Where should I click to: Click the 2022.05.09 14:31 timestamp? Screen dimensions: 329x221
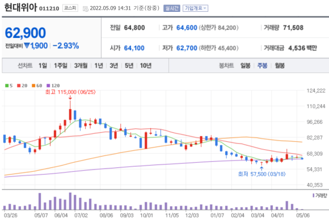111,8
